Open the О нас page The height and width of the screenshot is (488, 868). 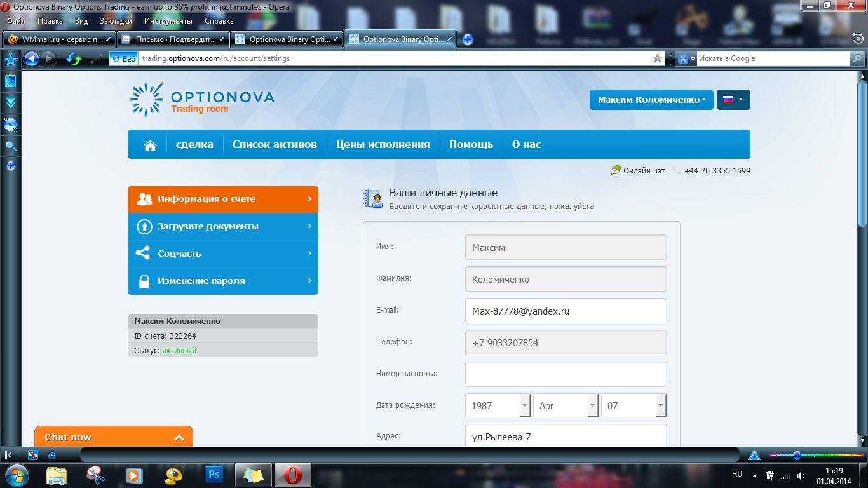tap(527, 144)
